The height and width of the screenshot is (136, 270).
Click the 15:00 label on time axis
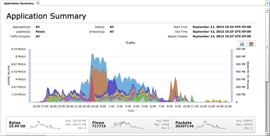(228, 107)
